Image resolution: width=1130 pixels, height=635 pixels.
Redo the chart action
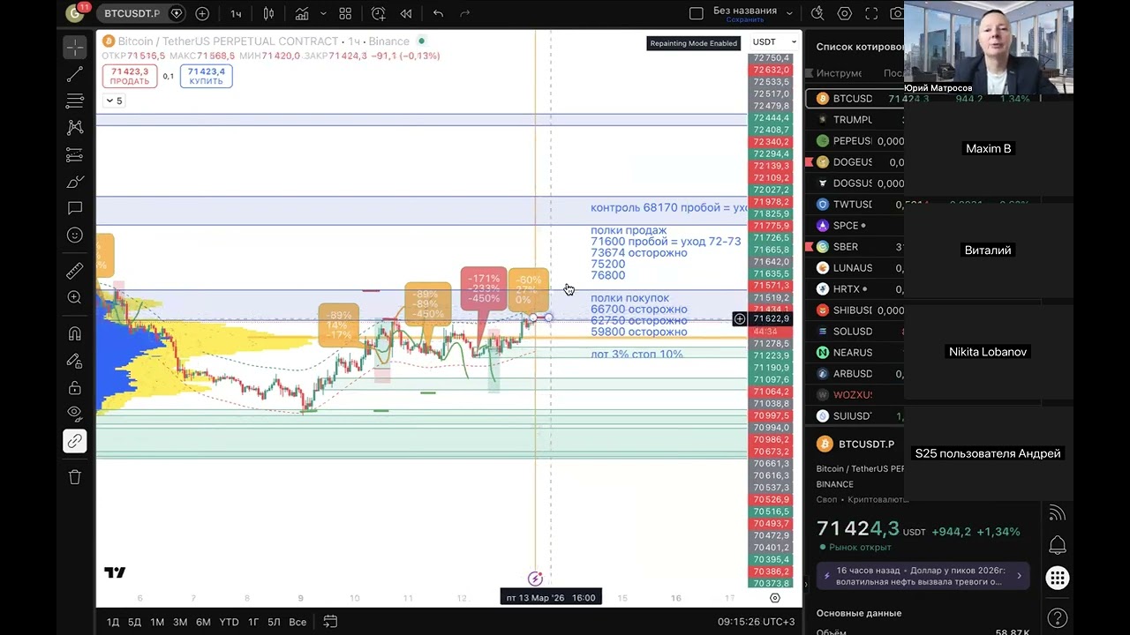(465, 13)
